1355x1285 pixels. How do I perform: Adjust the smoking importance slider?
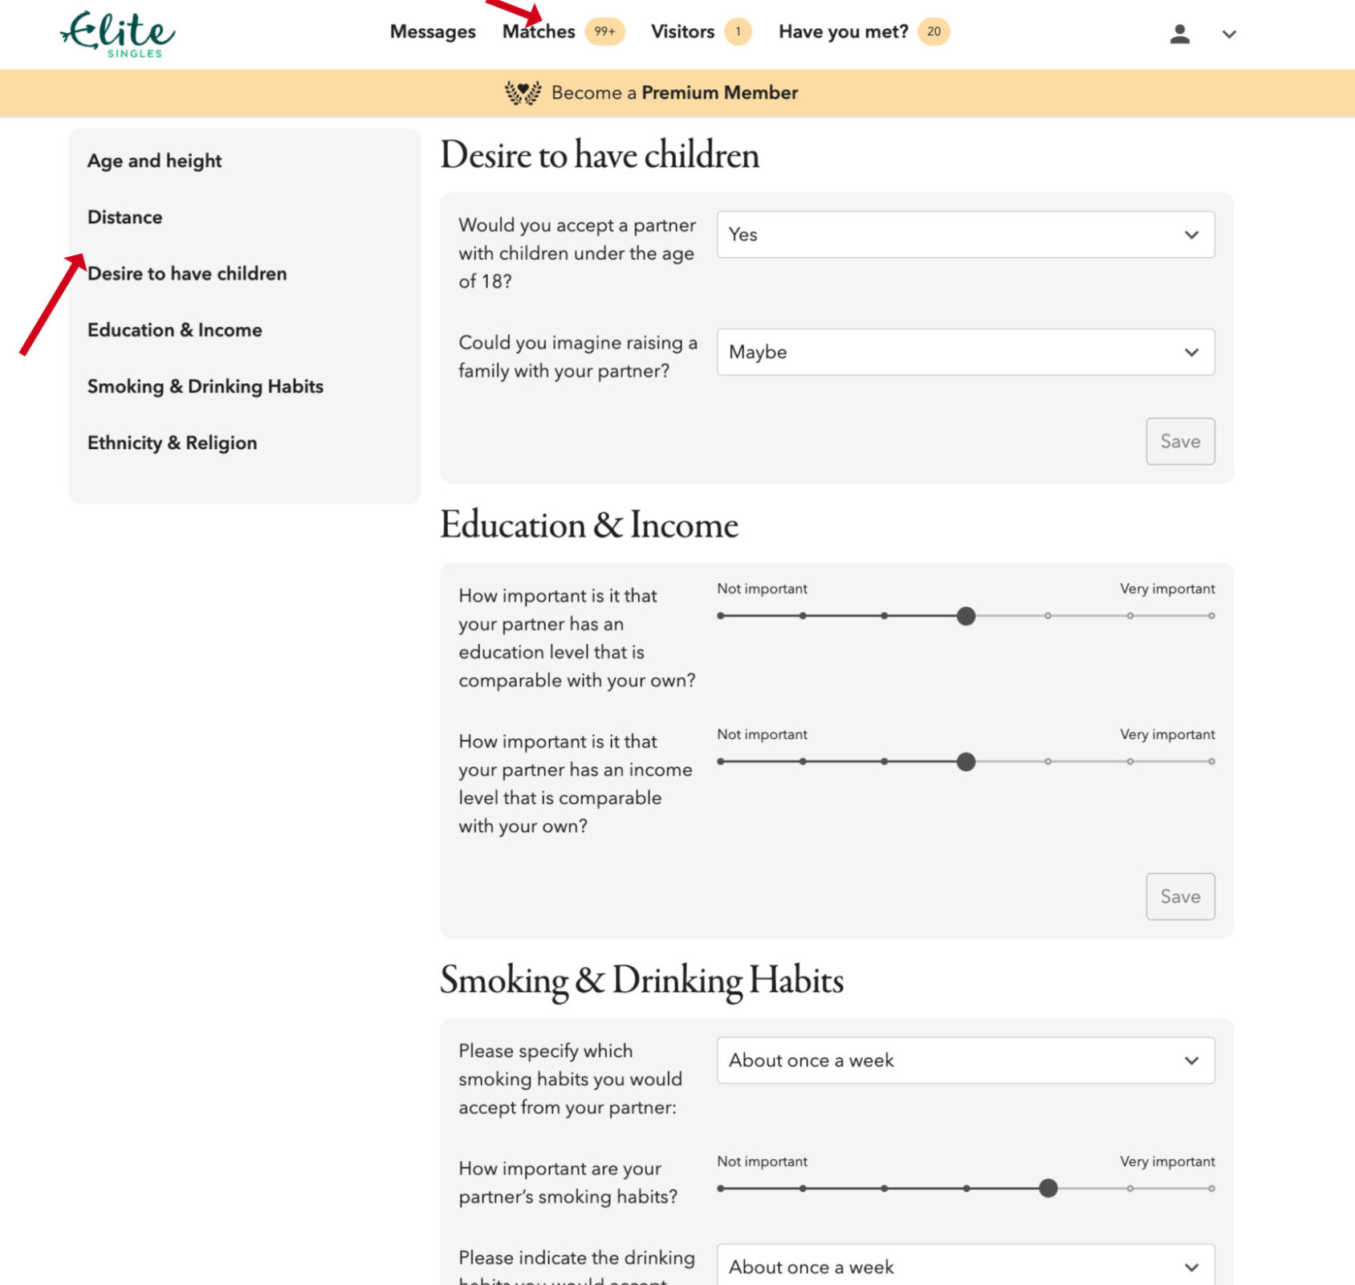[1048, 1188]
